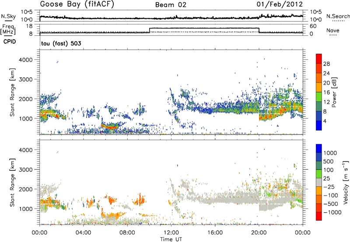The width and height of the screenshot is (350, 242).
Task: Click the '-500' velocity colorbar label
Action: point(331,204)
